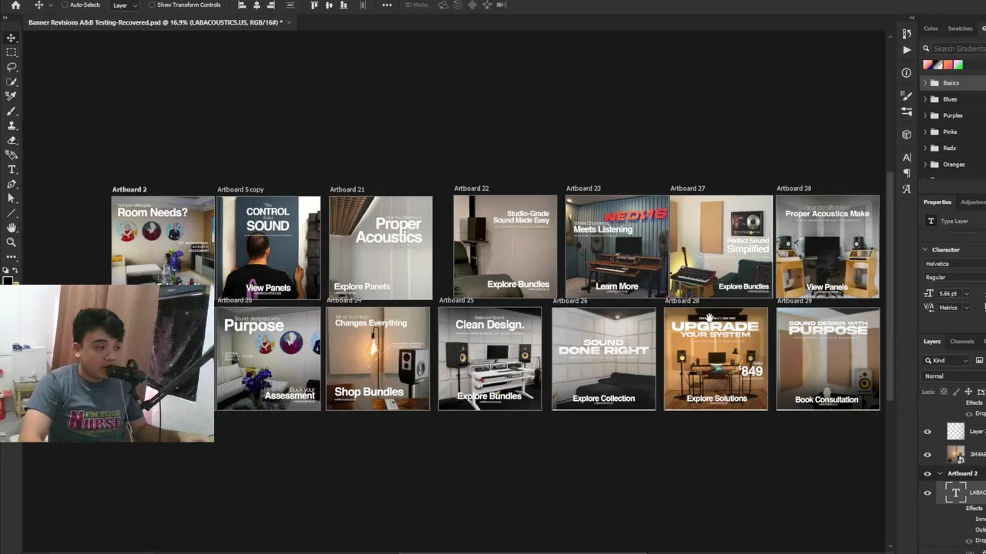986x554 pixels.
Task: Click into the Search Gradients field
Action: coord(959,48)
